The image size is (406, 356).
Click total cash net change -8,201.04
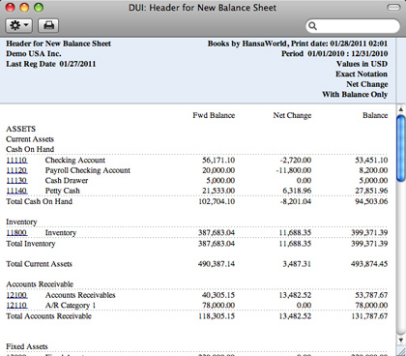(x=296, y=201)
